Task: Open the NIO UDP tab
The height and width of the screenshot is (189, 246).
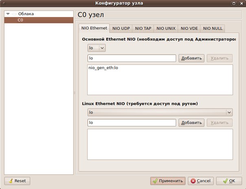Action: pyautogui.click(x=121, y=28)
